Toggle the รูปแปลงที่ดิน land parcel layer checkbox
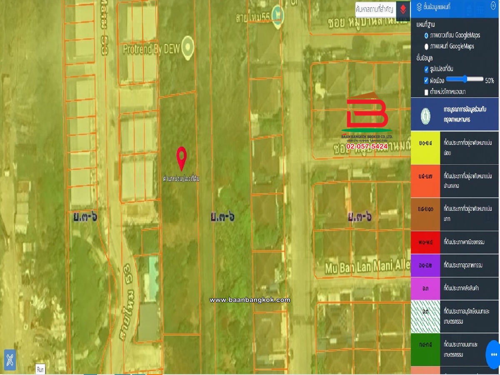The width and height of the screenshot is (500, 375). 426,69
